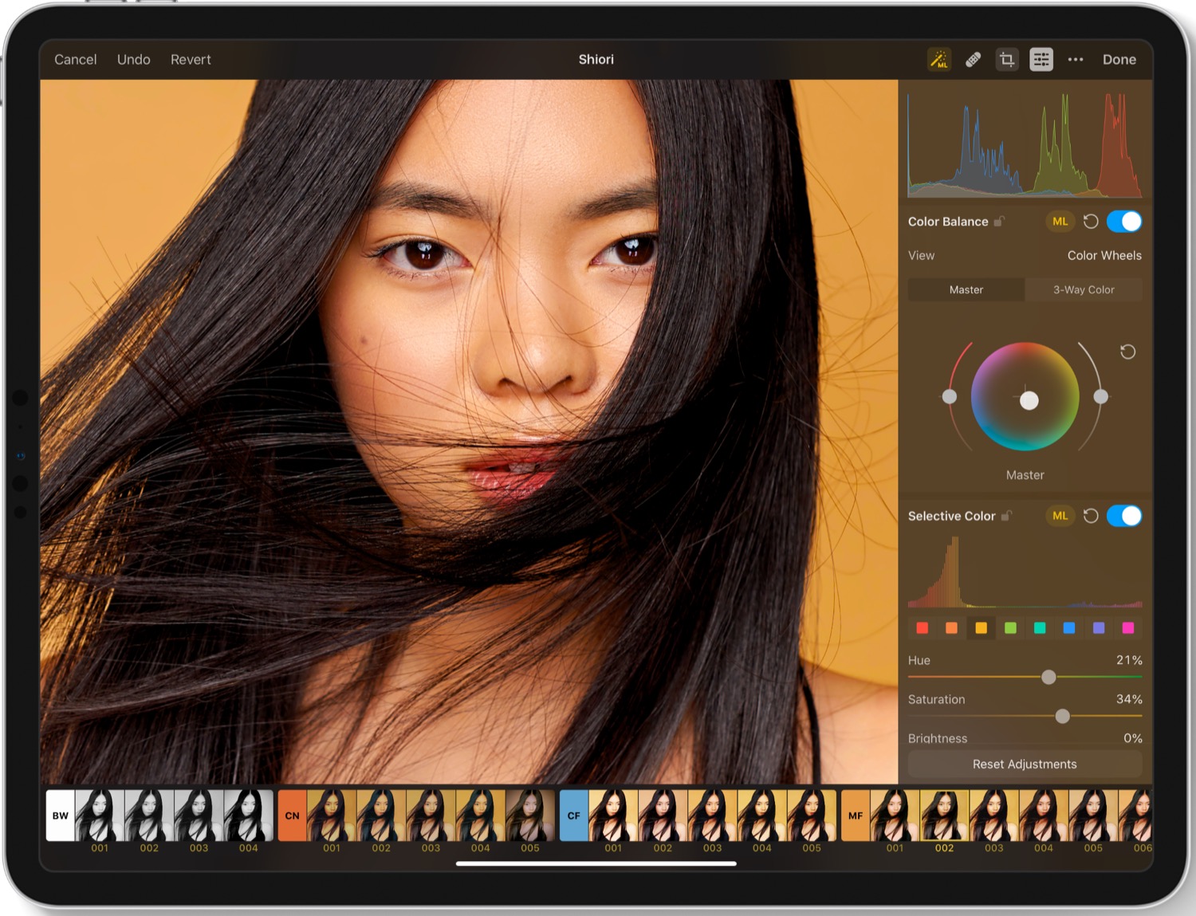Choose MF preset thumbnail 003
1196x916 pixels.
click(x=993, y=816)
